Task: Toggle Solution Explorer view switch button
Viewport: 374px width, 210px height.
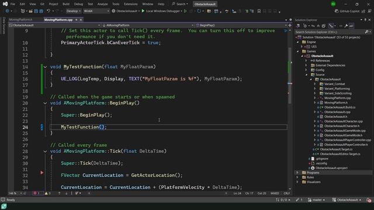Action: [x=298, y=26]
